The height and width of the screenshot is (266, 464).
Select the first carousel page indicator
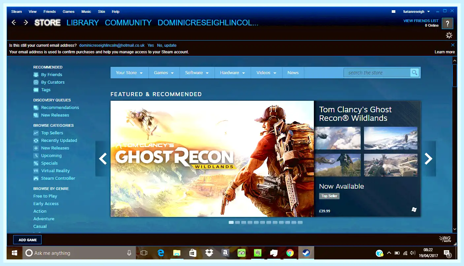click(x=231, y=223)
